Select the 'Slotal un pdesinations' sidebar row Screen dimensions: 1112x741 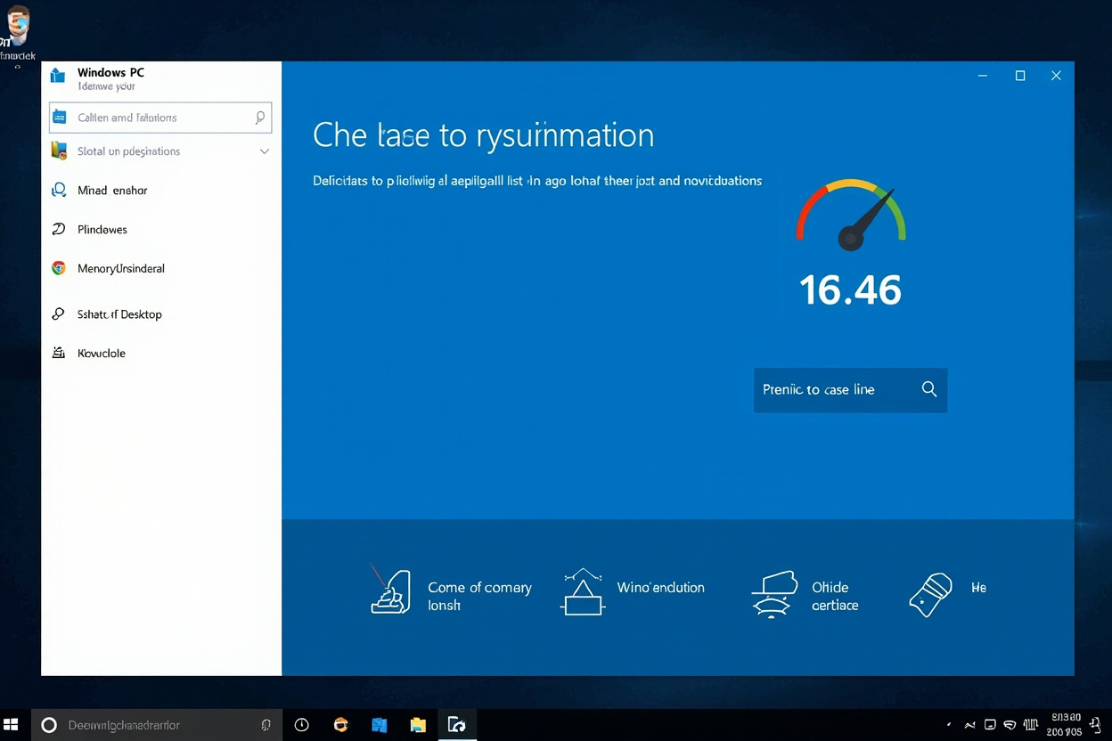click(x=160, y=151)
